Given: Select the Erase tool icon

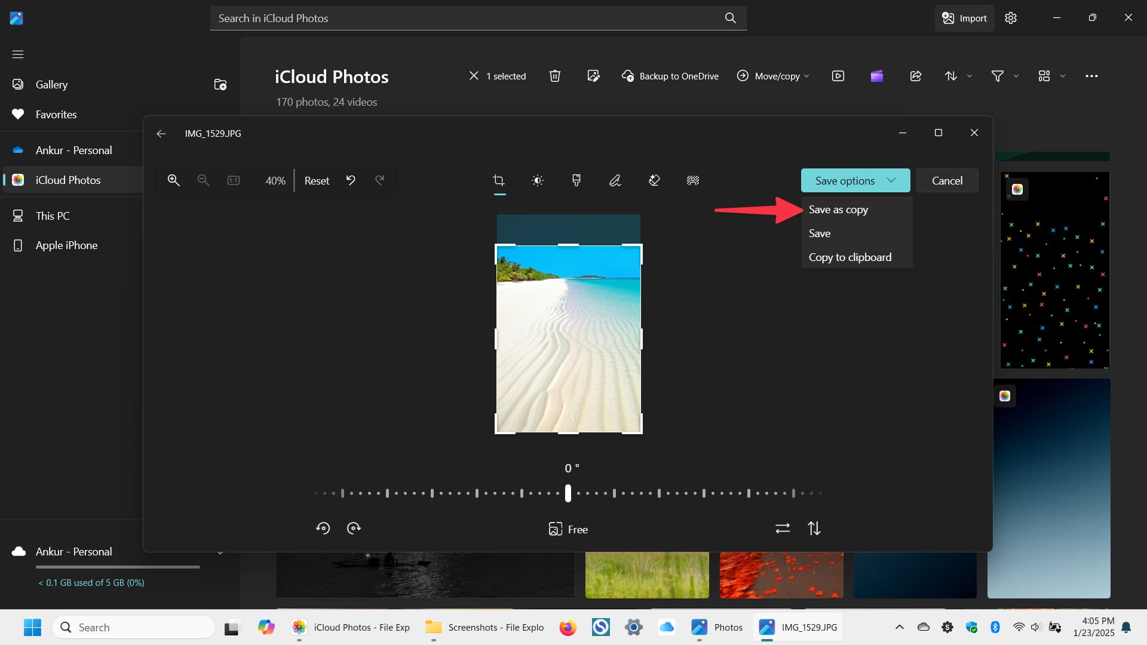Looking at the screenshot, I should click(654, 180).
